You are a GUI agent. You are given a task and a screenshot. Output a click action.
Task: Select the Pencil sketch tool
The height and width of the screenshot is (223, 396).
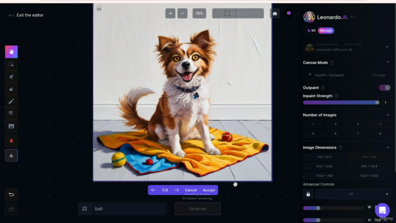(11, 102)
